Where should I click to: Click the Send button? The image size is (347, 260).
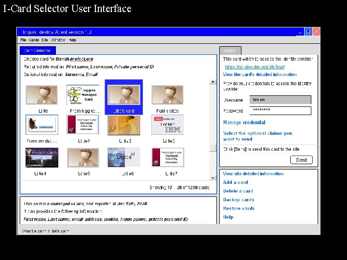pyautogui.click(x=301, y=160)
